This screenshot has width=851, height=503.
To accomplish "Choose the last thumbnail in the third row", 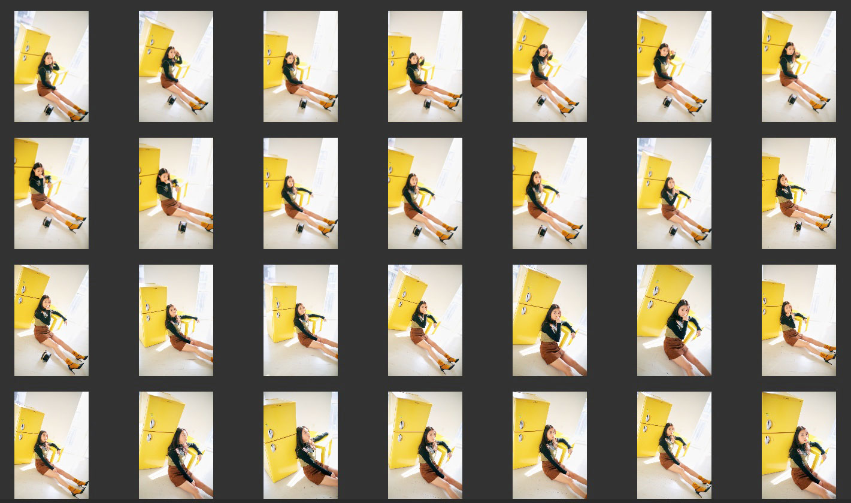I will coord(799,320).
